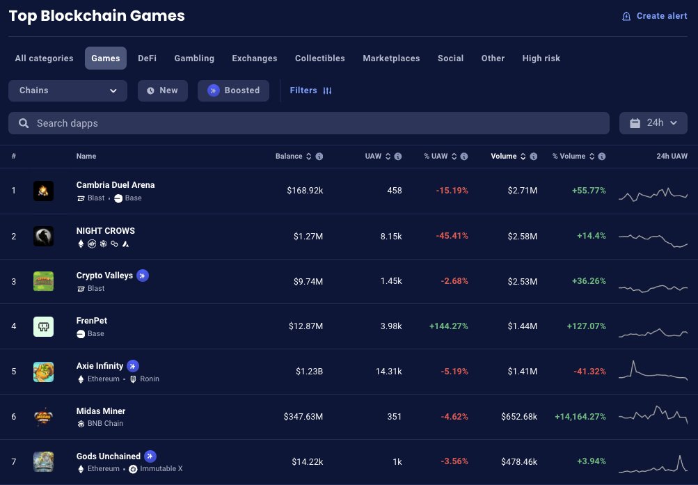Switch to the All categories tab
The image size is (698, 485).
[x=44, y=58]
